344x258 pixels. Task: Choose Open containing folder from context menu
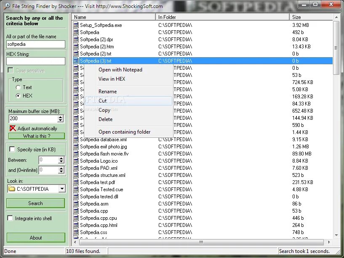[128, 132]
